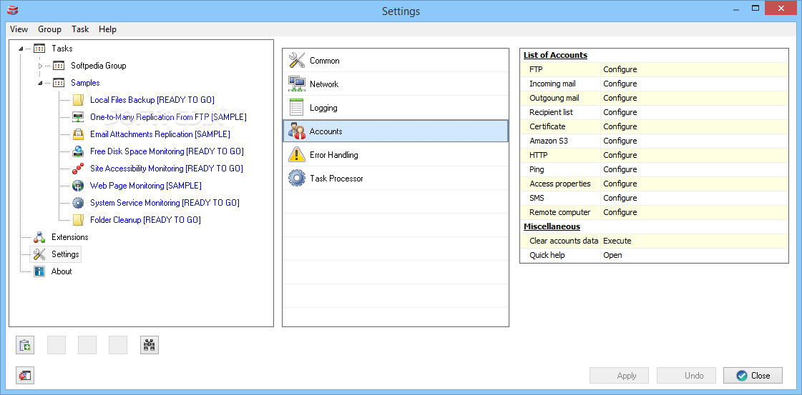Click the Miscellaneous section heading
The width and height of the screenshot is (802, 395).
[552, 226]
